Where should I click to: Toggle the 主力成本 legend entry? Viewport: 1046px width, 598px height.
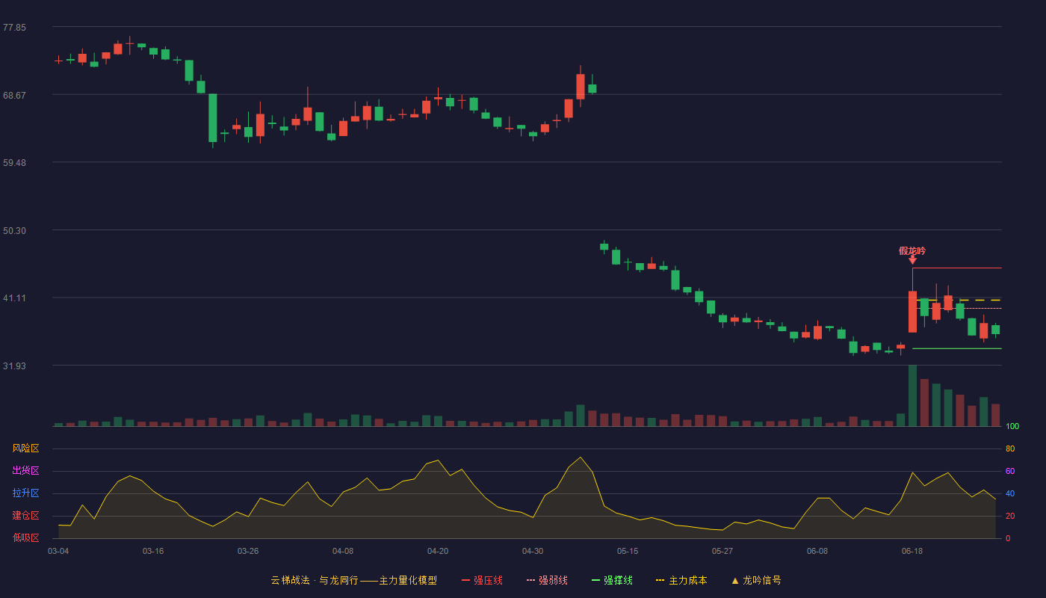tap(681, 580)
